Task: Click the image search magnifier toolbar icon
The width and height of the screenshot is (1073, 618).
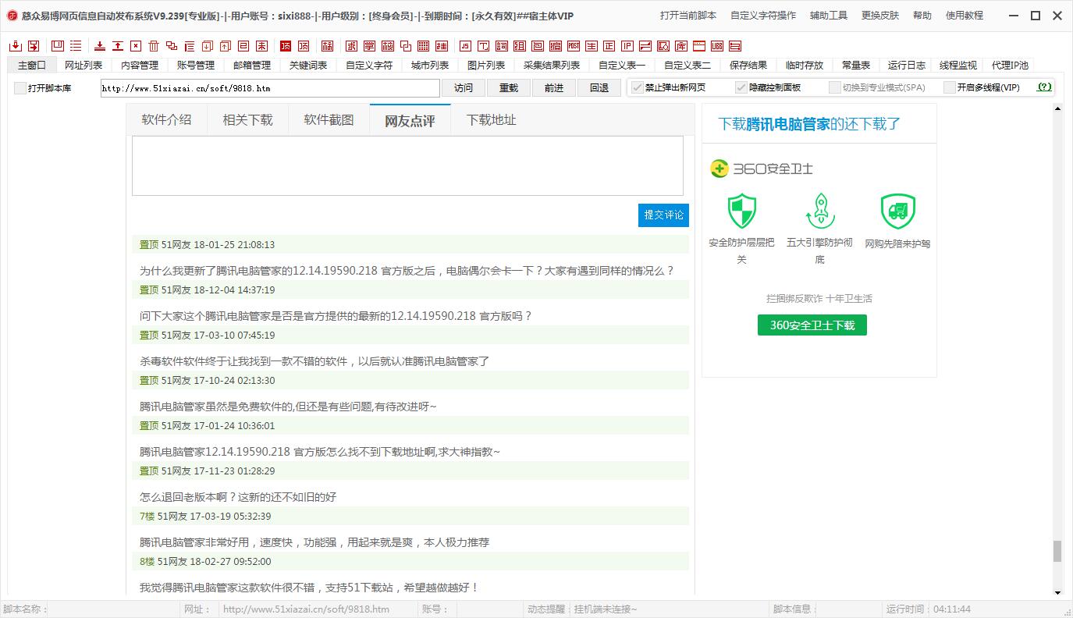Action: point(663,46)
